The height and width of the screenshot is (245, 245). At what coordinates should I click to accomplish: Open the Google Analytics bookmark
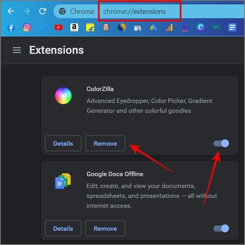(x=169, y=28)
